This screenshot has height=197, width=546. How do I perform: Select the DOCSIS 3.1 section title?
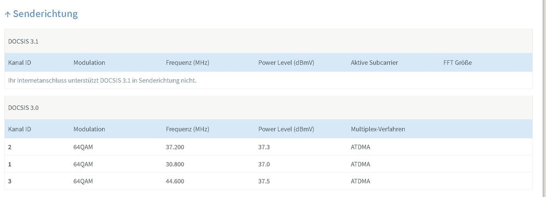(x=24, y=42)
